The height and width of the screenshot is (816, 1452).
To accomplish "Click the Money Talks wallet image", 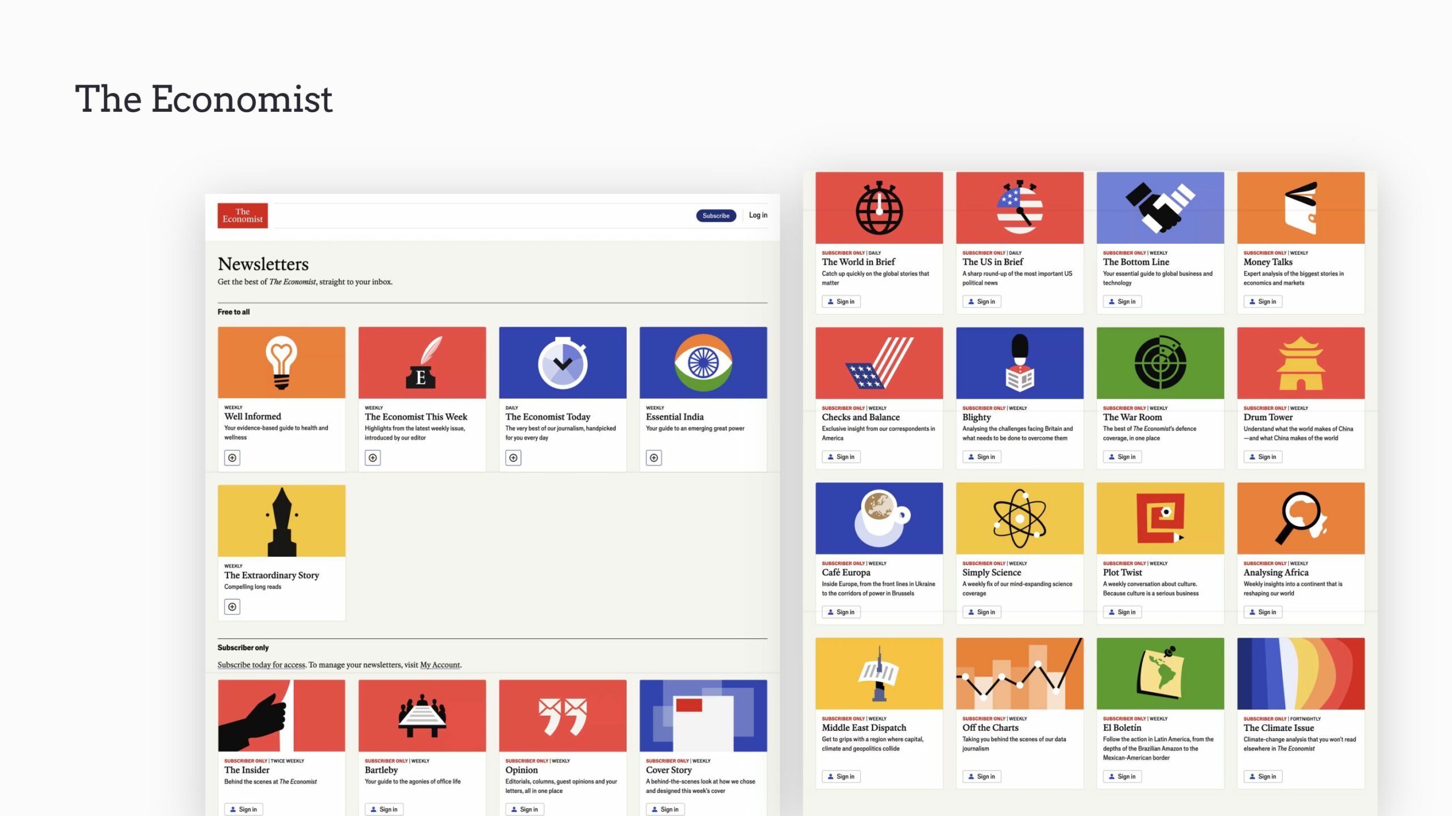I will (x=1301, y=208).
